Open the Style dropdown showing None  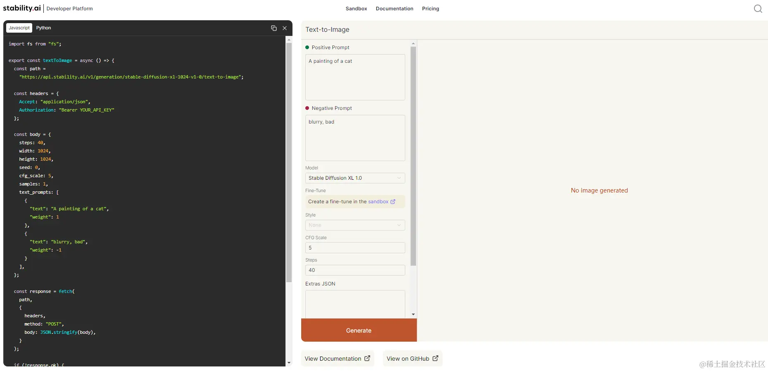click(x=355, y=225)
